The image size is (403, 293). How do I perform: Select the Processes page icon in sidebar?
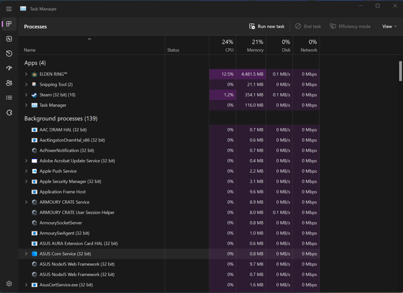pyautogui.click(x=9, y=24)
